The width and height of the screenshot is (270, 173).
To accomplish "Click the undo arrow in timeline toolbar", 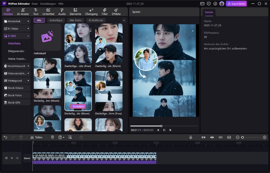I will [5, 137].
